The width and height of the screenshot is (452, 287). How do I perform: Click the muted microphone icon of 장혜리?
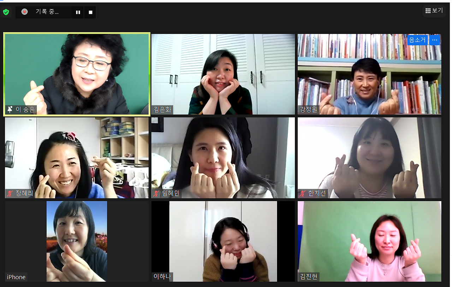tap(10, 193)
